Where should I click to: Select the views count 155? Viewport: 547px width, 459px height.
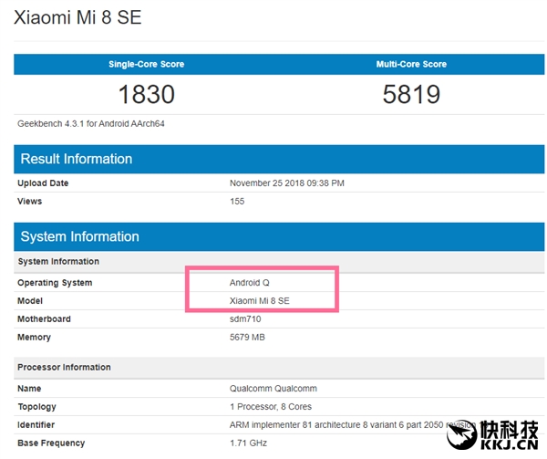237,201
